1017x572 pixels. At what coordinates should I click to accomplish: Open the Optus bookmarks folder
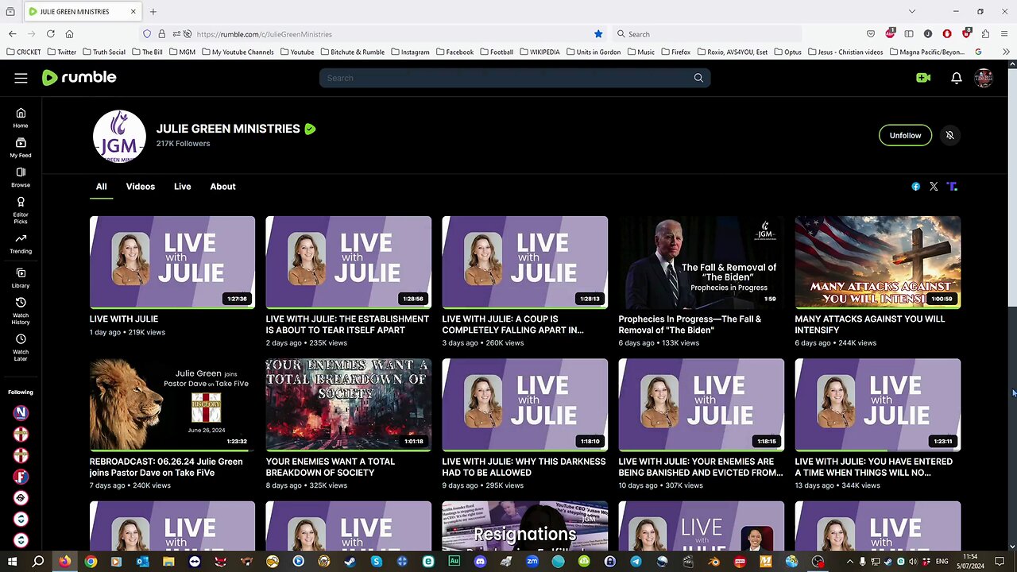[787, 52]
